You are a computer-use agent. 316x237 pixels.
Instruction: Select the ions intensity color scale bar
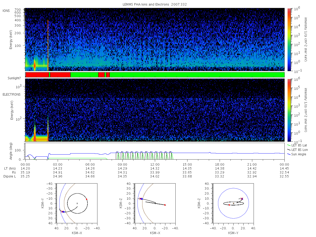(x=289, y=39)
